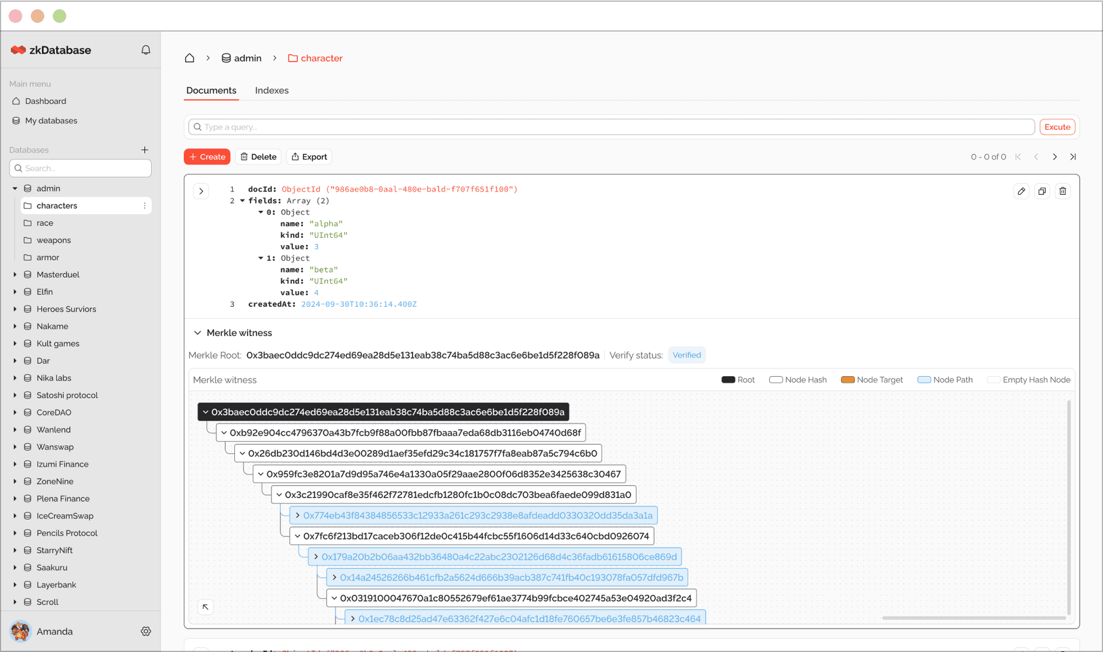Expand path node 0x179a20b2b…
The height and width of the screenshot is (652, 1103).
tap(316, 557)
